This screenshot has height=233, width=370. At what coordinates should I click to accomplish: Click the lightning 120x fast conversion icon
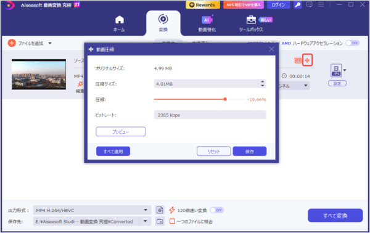[172, 210]
